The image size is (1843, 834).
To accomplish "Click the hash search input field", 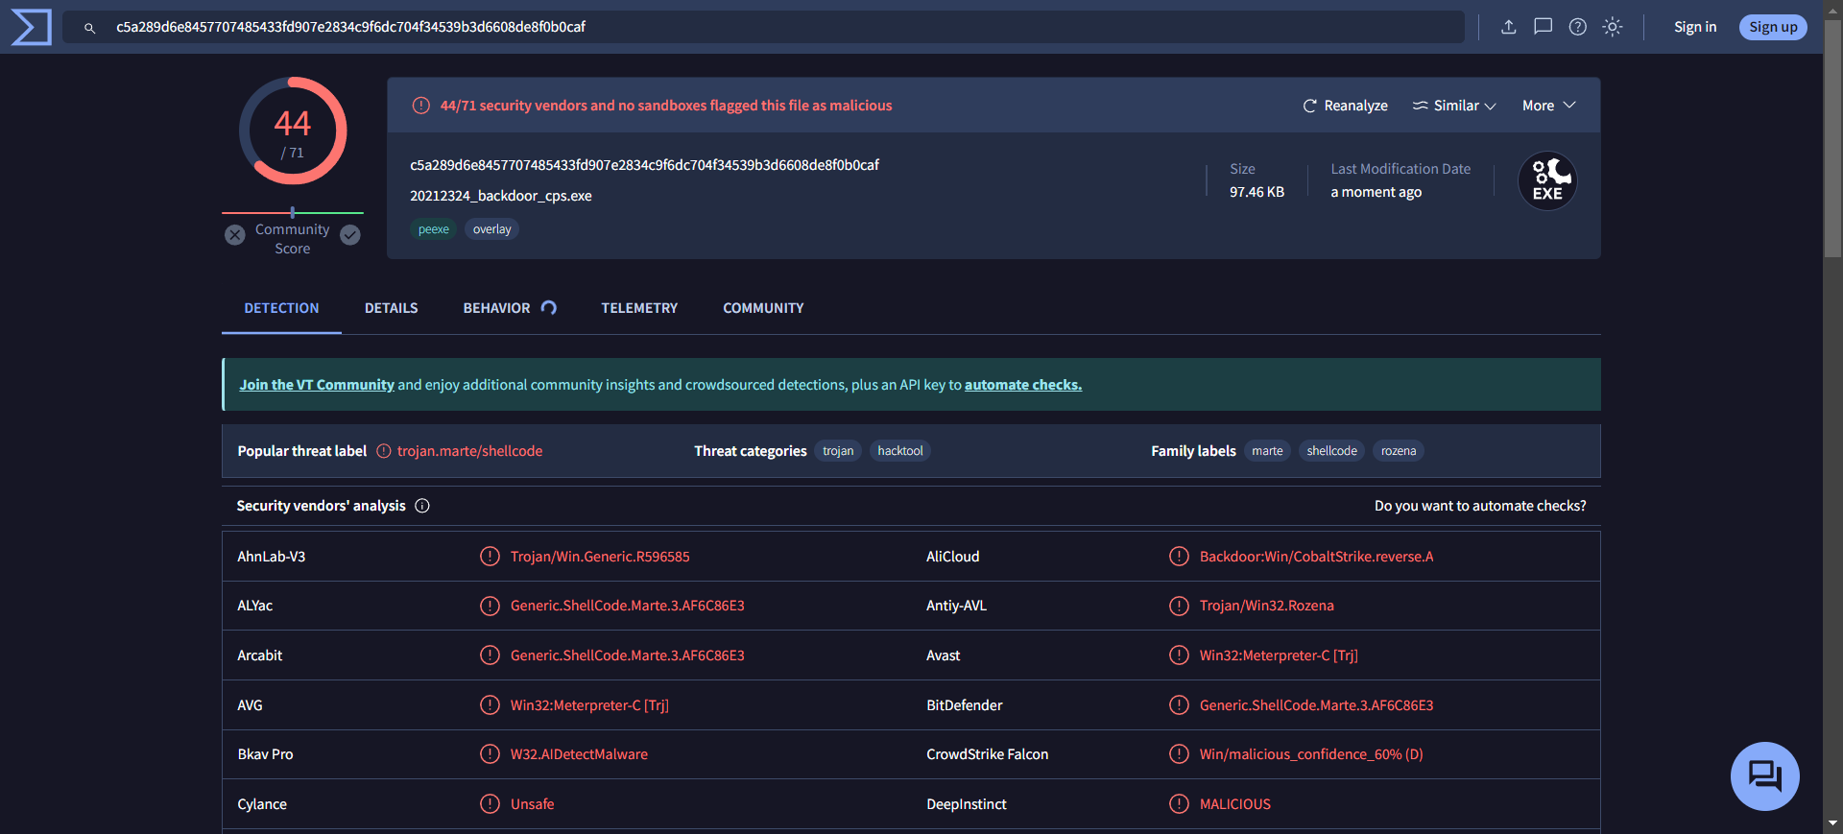I will click(x=764, y=27).
